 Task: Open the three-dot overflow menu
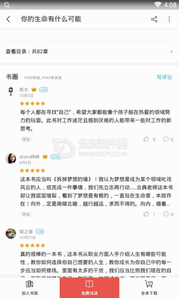(x=169, y=19)
